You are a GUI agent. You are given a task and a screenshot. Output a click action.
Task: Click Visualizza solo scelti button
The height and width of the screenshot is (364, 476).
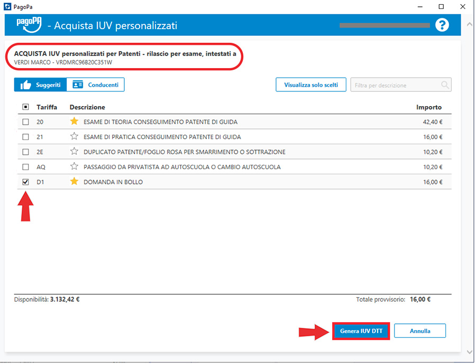pos(310,85)
